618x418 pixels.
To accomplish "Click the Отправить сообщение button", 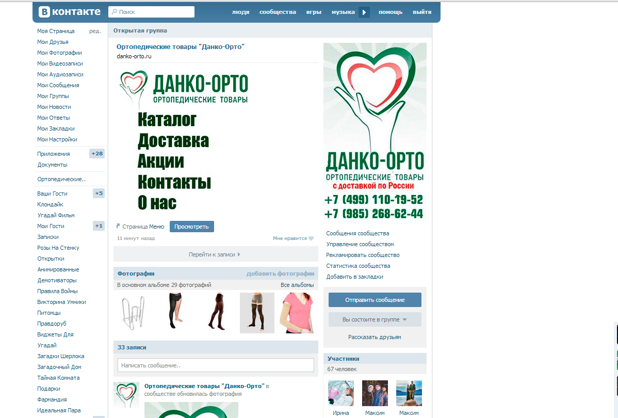I will [375, 300].
